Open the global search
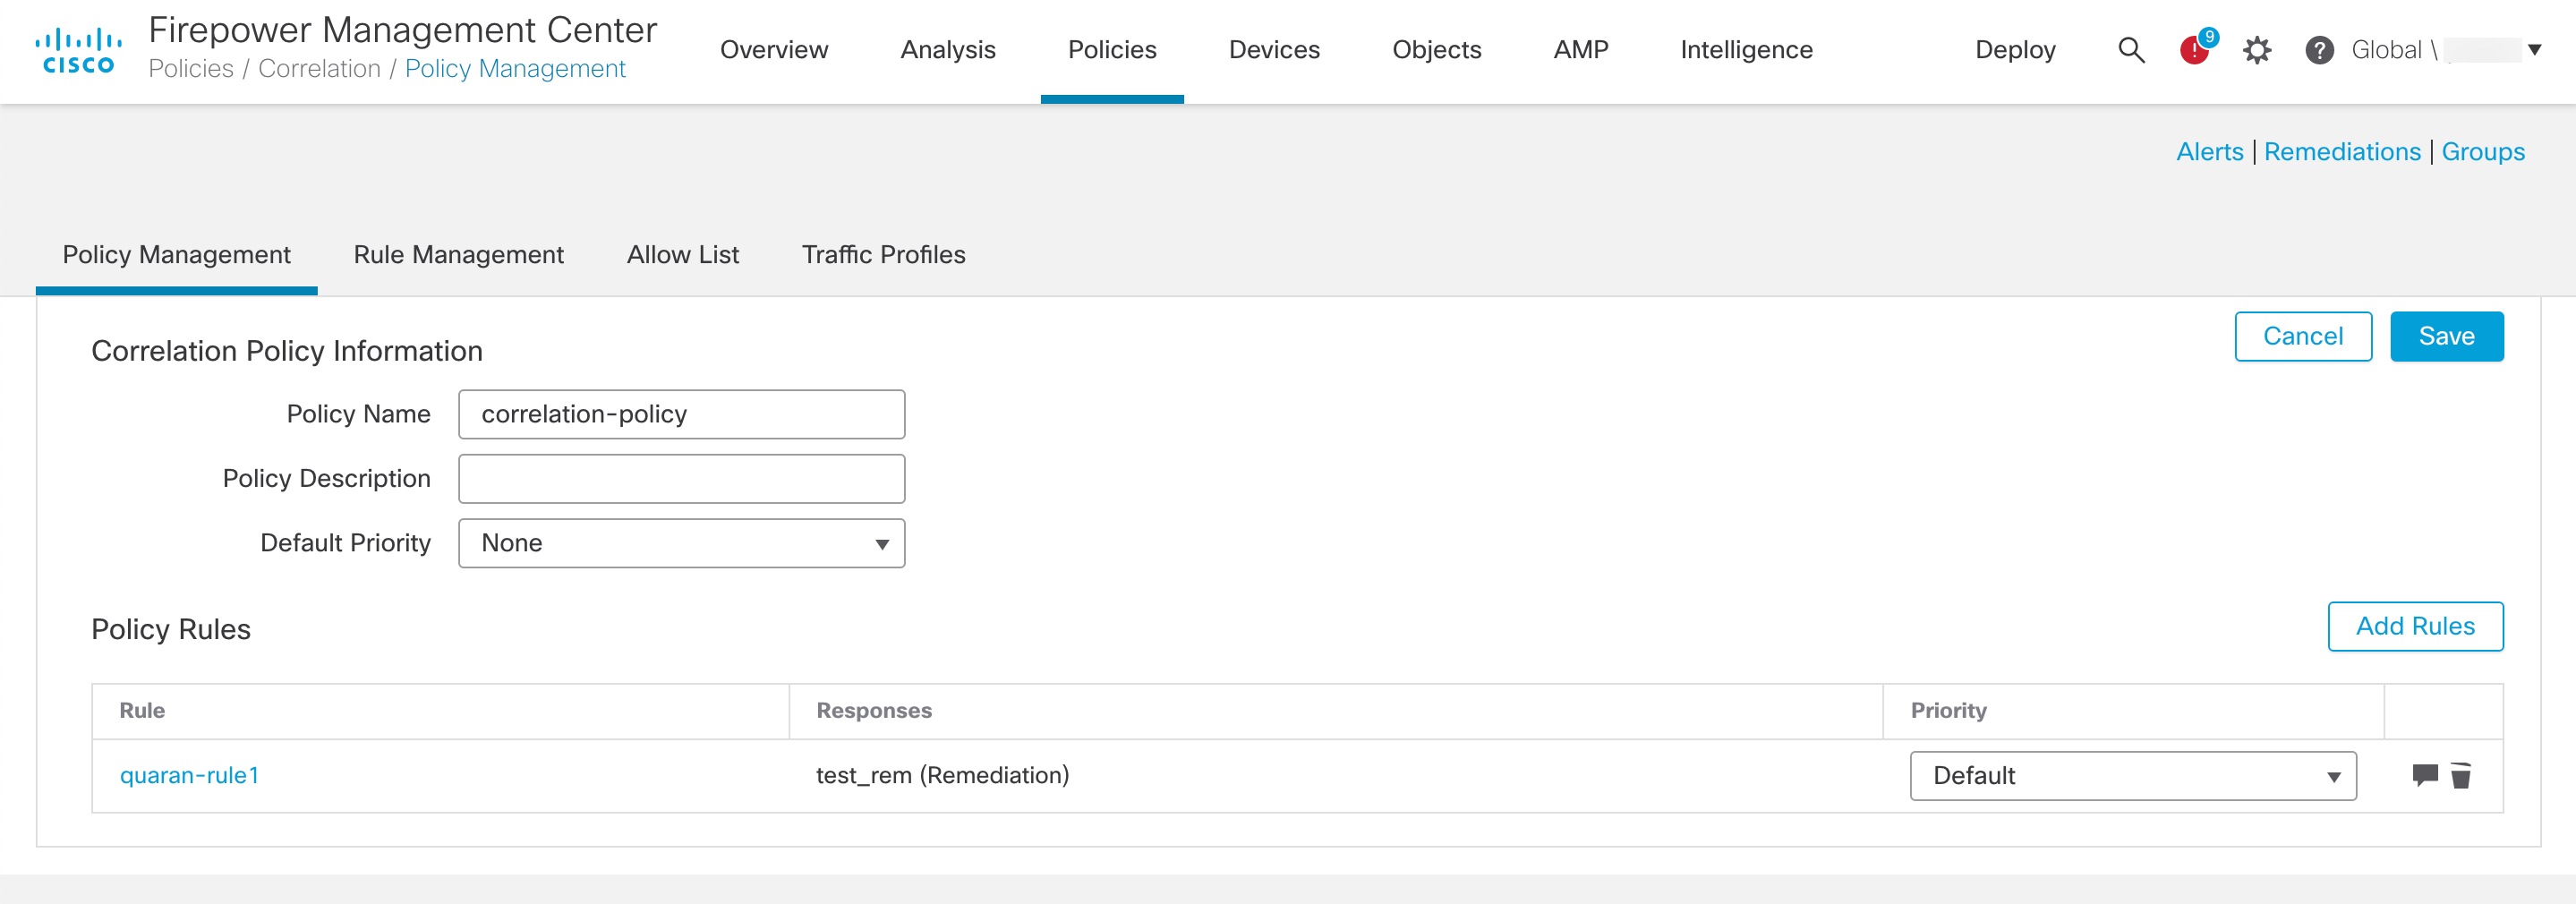 (x=2132, y=49)
